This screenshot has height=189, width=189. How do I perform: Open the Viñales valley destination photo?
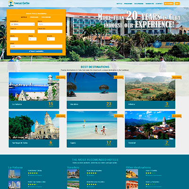coord(150,86)
